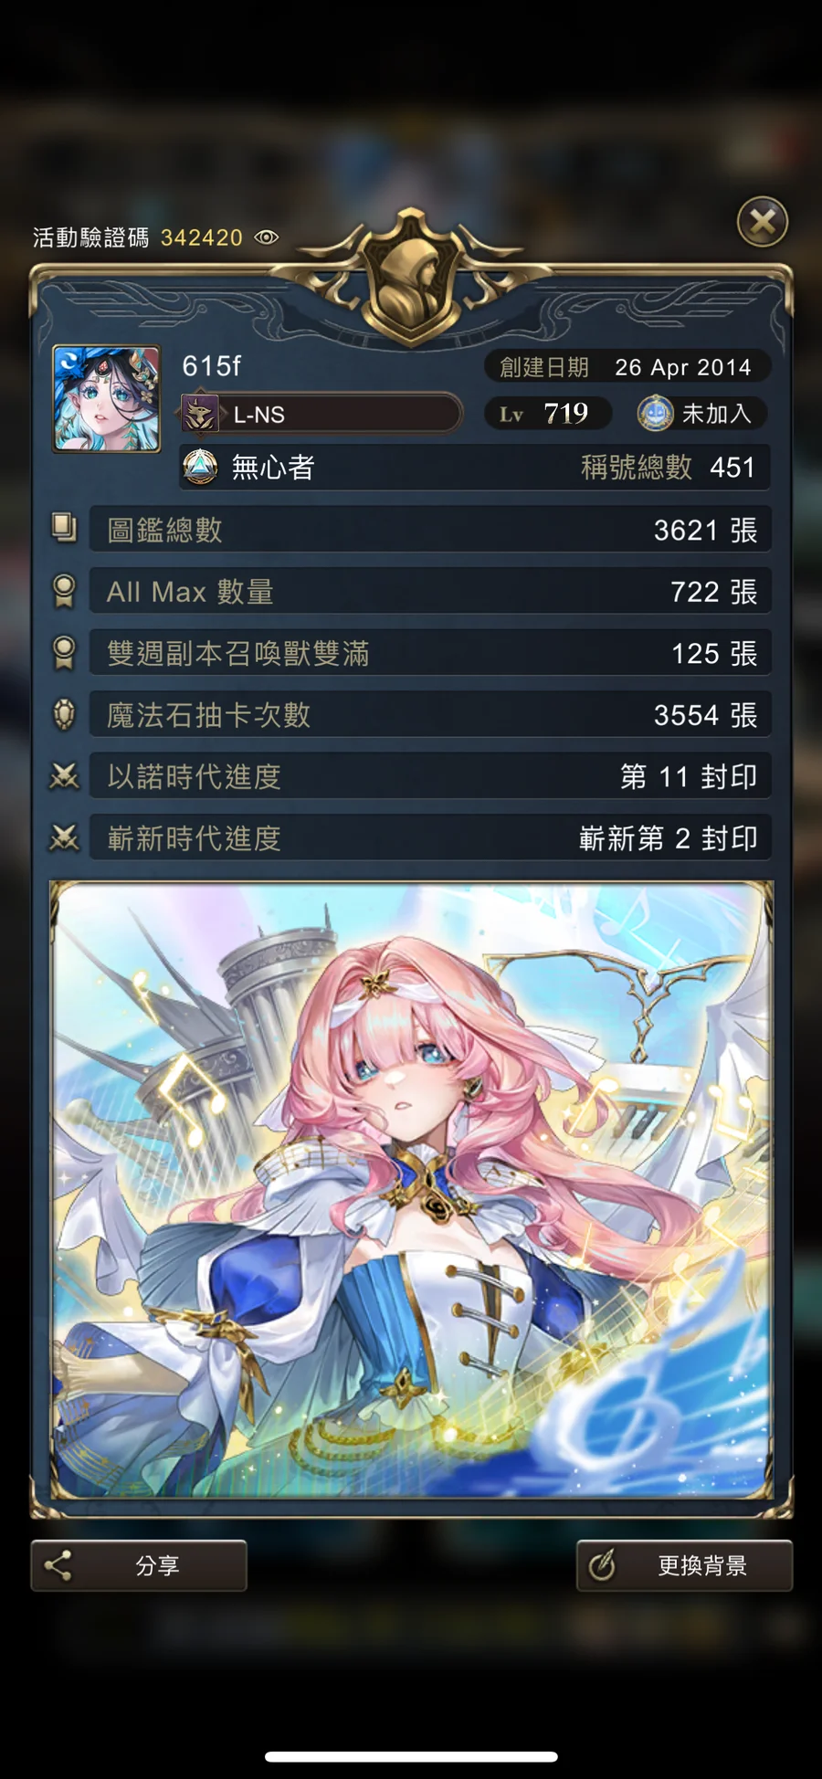Tap crossed swords icon beside 以諾時代進度
This screenshot has height=1779, width=822.
pos(64,776)
